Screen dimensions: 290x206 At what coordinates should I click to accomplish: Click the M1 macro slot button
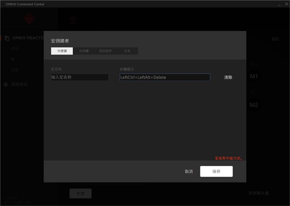pyautogui.click(x=254, y=76)
